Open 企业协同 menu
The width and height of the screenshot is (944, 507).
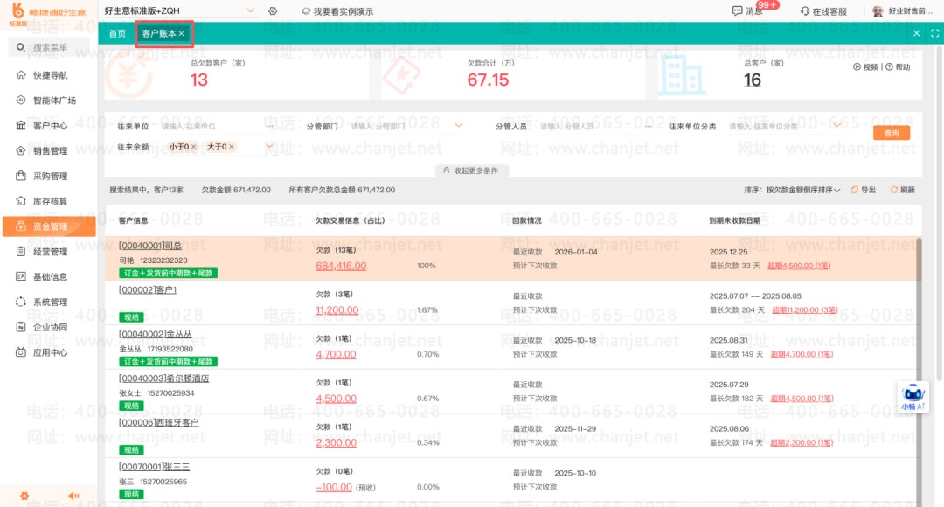pyautogui.click(x=49, y=328)
